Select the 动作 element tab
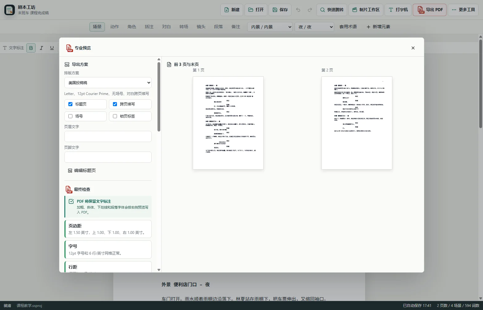This screenshot has width=483, height=310. [114, 27]
